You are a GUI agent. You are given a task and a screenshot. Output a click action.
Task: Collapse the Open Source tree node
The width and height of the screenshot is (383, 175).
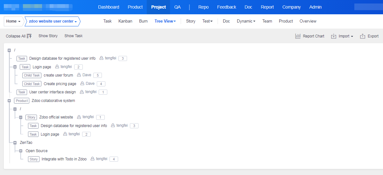pos(21,151)
